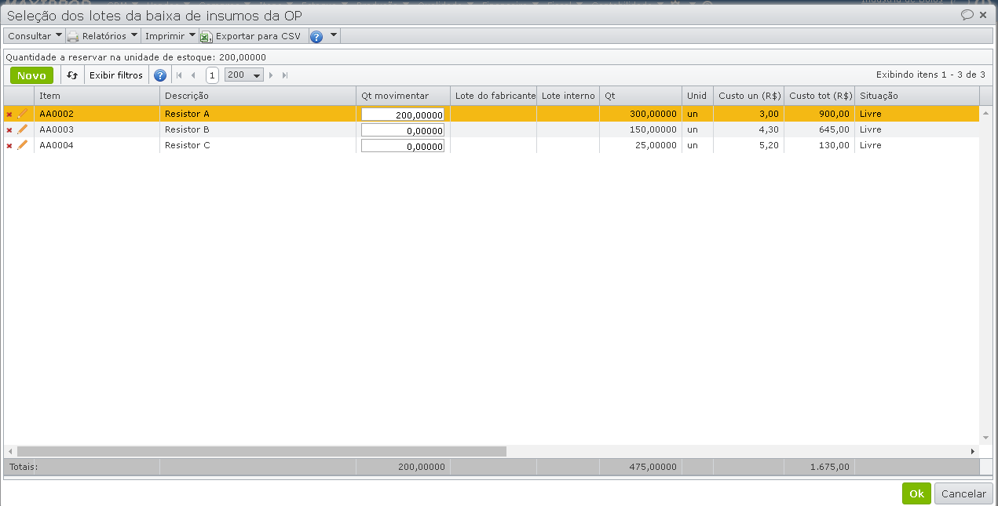998x506 pixels.
Task: Click the Resistor B description cell
Action: click(x=258, y=129)
